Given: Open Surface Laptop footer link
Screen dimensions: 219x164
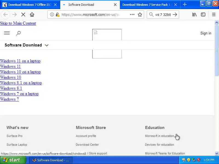Looking at the screenshot, I should pos(17,145).
